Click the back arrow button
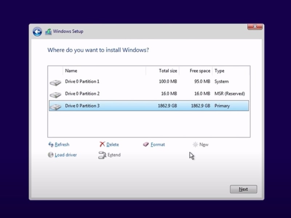This screenshot has width=291, height=218. pyautogui.click(x=37, y=32)
